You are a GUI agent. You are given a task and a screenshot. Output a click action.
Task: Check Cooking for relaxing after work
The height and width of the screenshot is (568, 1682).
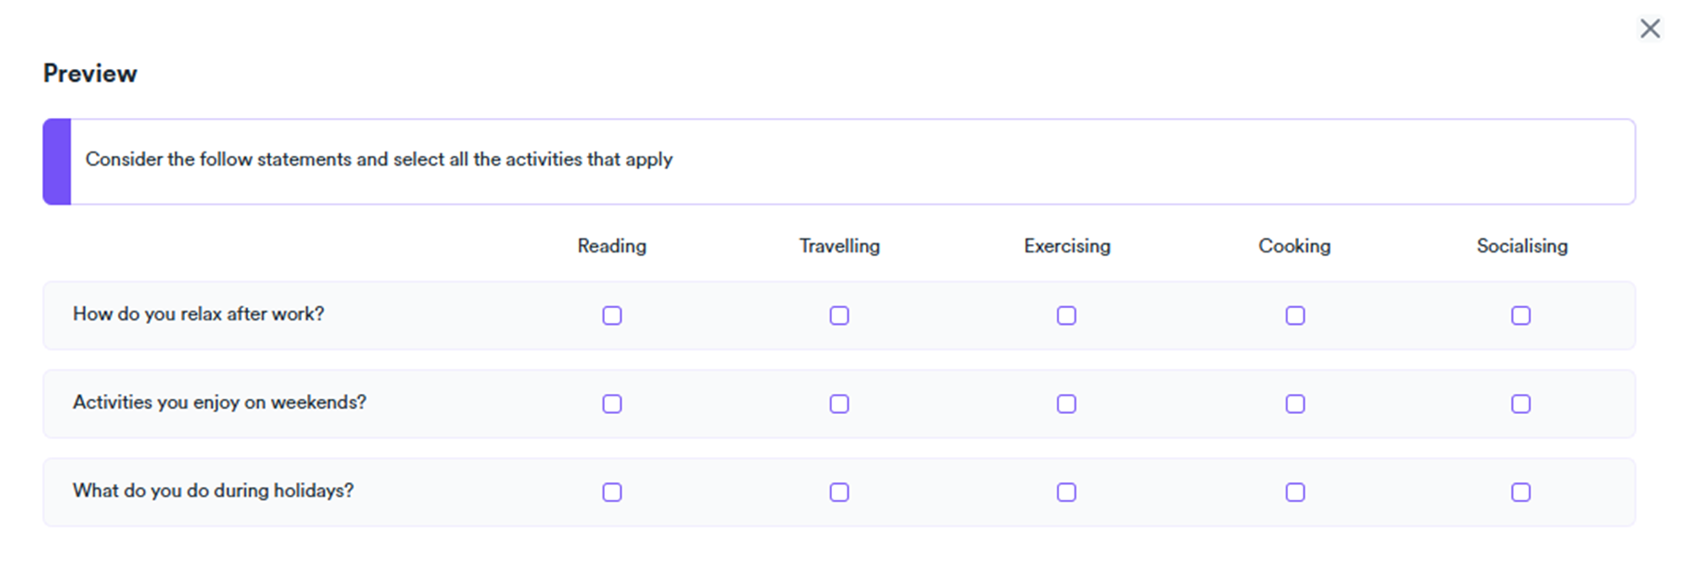click(x=1295, y=316)
